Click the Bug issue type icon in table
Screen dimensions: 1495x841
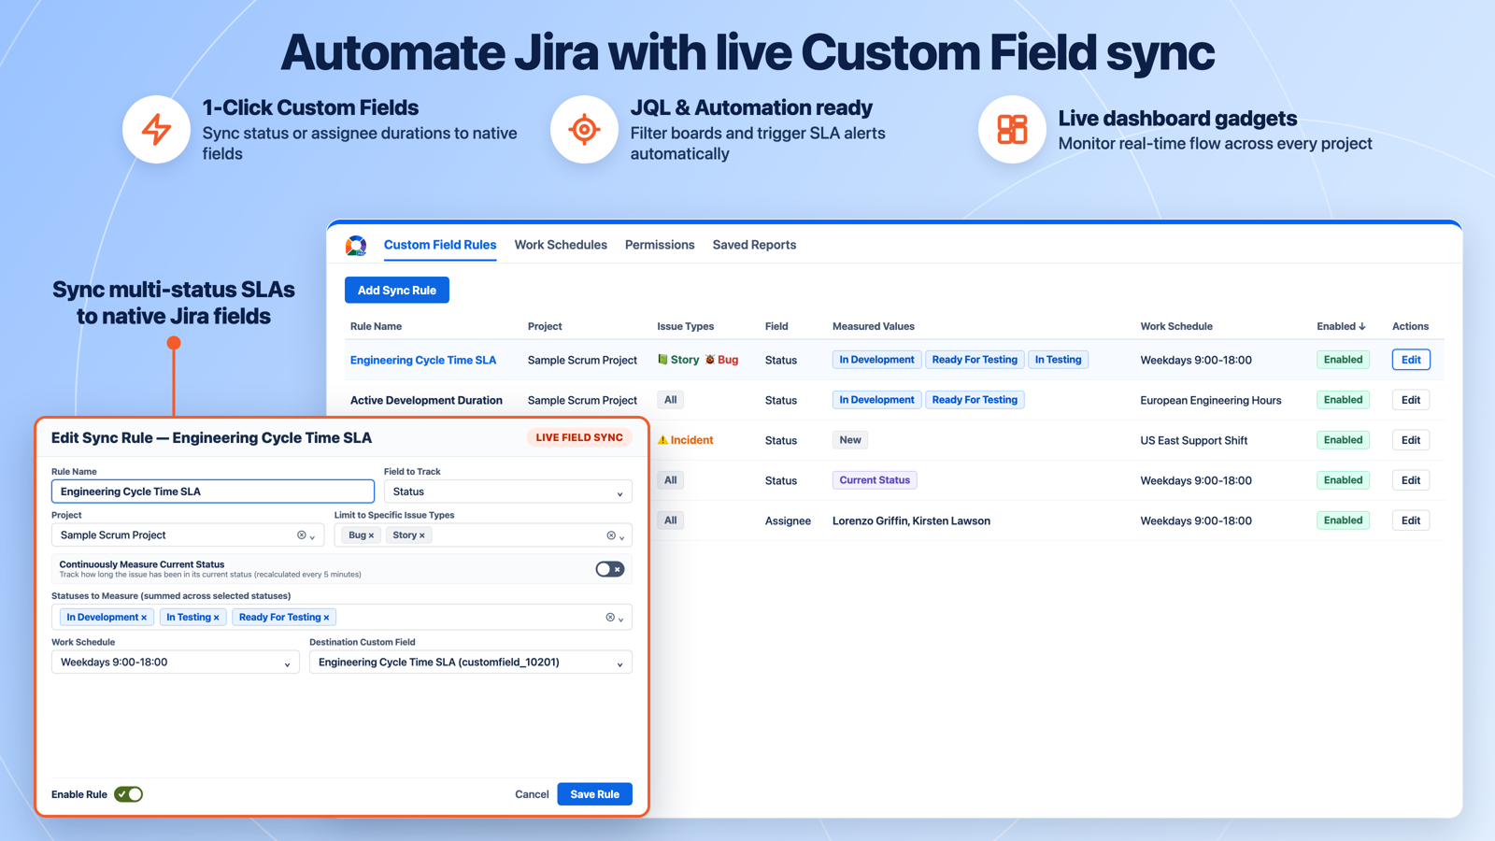(x=710, y=360)
